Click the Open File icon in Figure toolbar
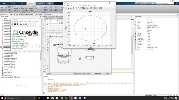 coord(67,8)
